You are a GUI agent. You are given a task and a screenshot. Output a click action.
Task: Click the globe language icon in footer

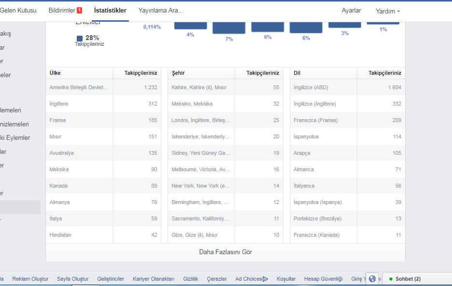pyautogui.click(x=372, y=278)
